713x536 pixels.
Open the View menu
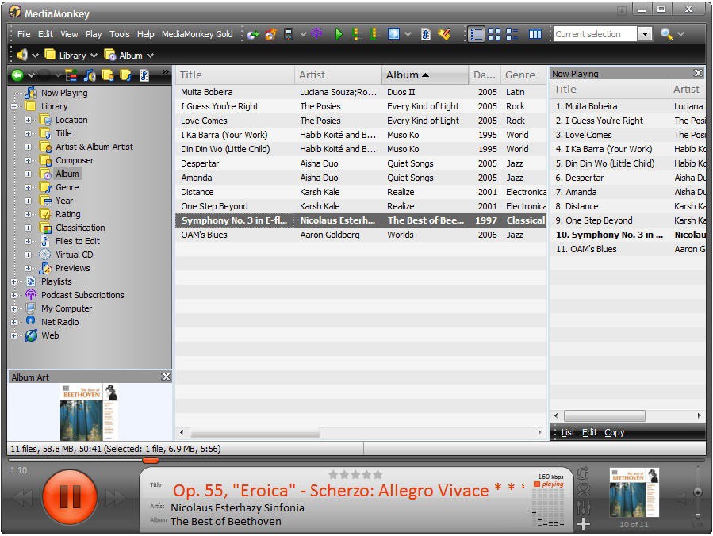click(69, 34)
